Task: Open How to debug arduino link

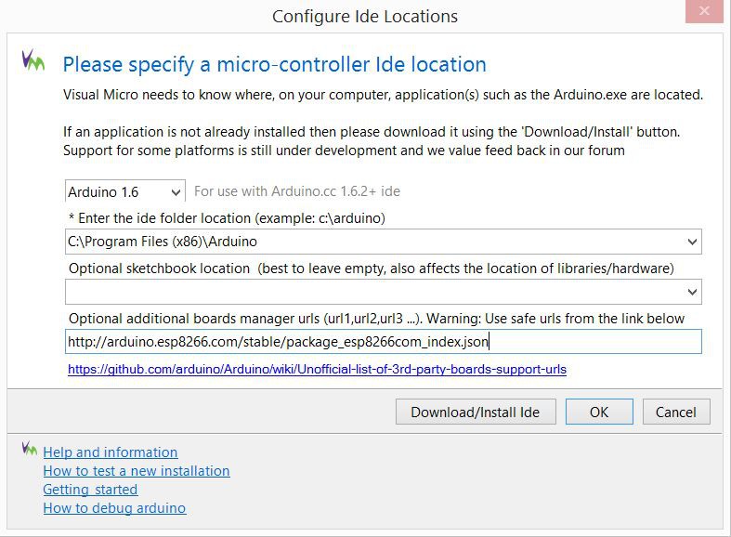Action: tap(114, 508)
